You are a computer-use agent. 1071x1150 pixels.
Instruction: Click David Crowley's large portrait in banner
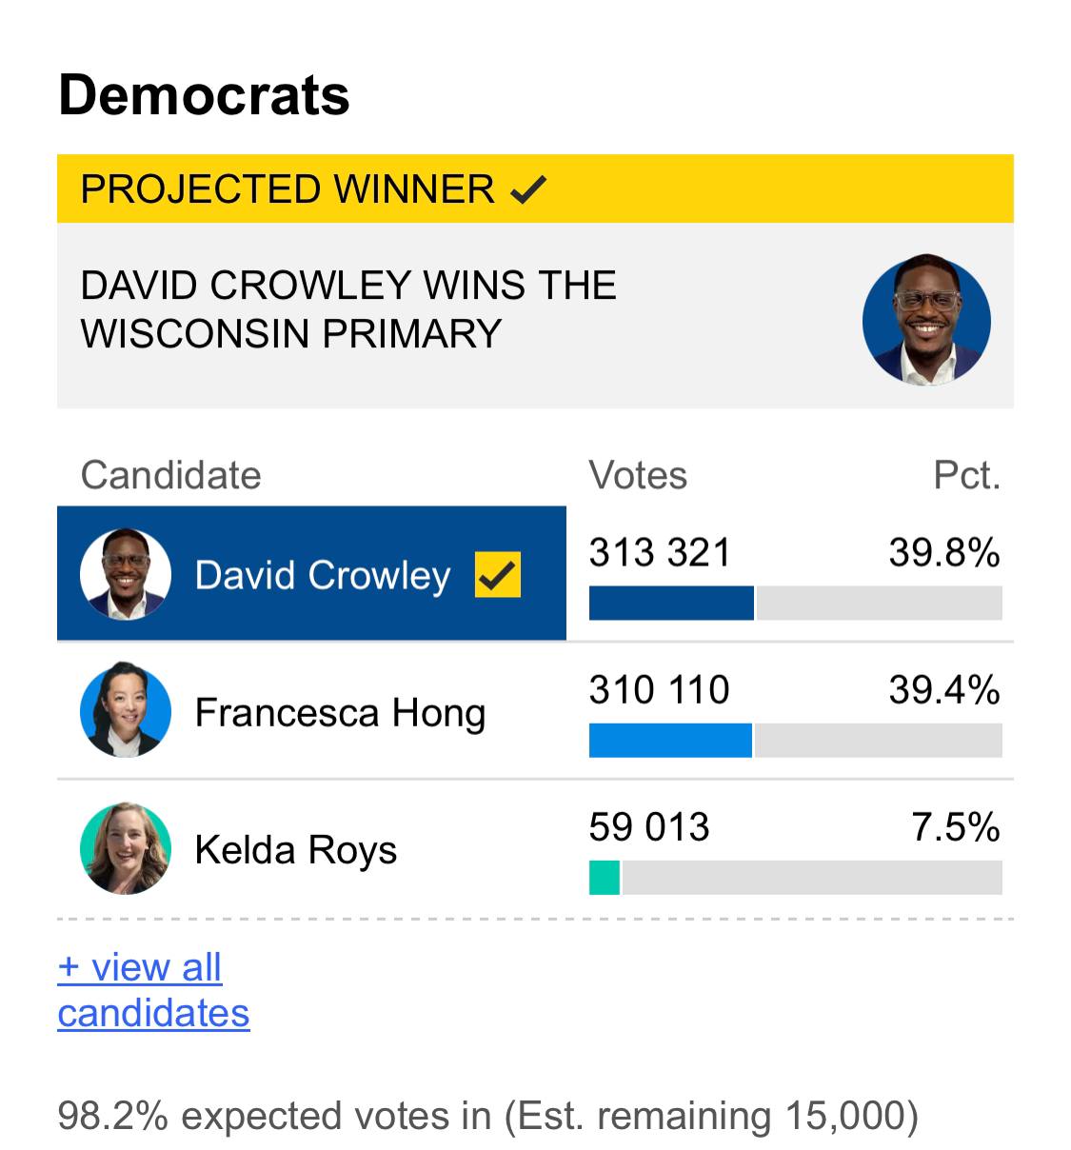[x=926, y=320]
